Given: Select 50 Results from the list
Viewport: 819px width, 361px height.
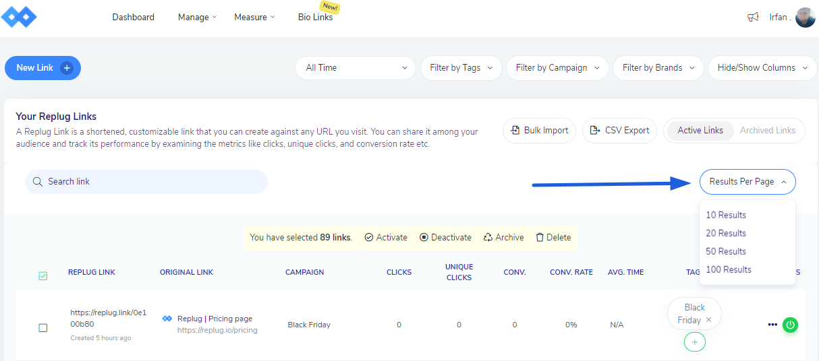Looking at the screenshot, I should pyautogui.click(x=726, y=251).
